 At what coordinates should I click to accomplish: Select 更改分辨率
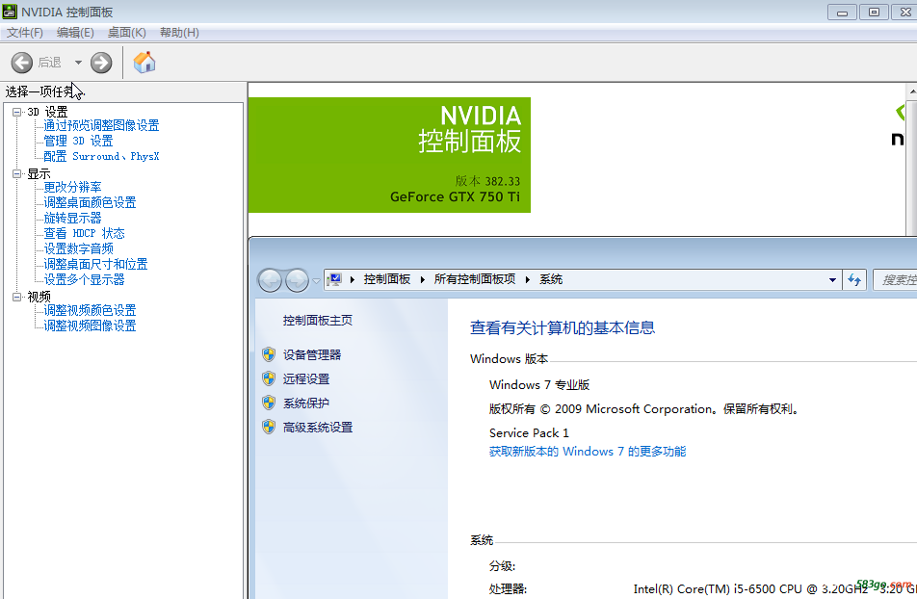pyautogui.click(x=72, y=187)
